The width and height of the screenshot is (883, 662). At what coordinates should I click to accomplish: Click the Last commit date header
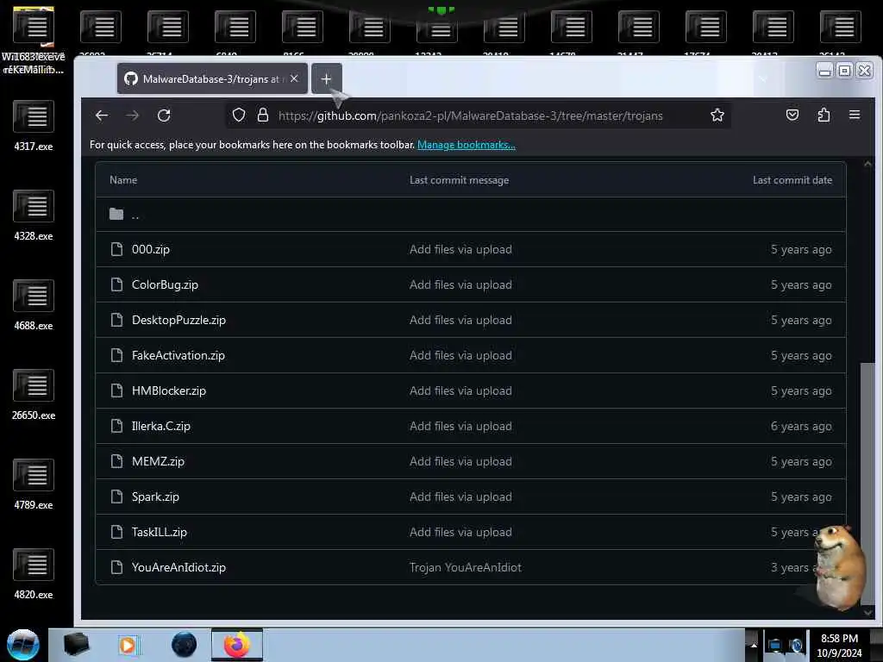792,180
